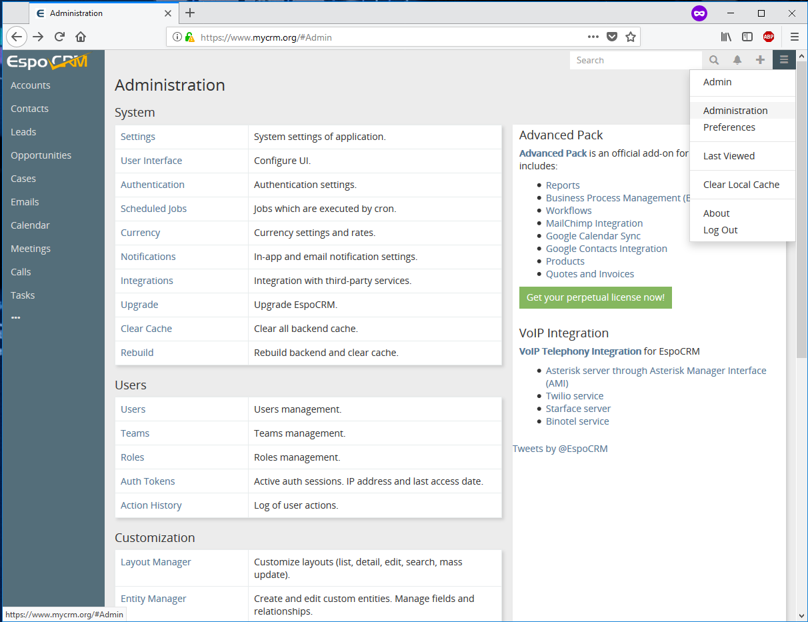Click the Twilio service link
Image resolution: width=808 pixels, height=622 pixels.
click(x=575, y=396)
